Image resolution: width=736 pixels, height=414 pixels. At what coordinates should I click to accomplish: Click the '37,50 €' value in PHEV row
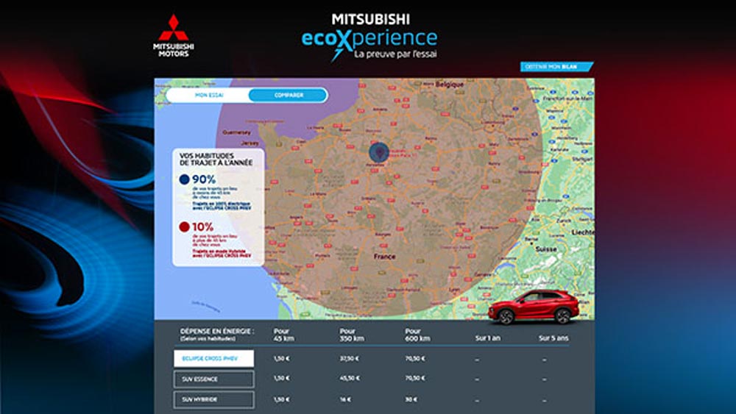coord(349,359)
